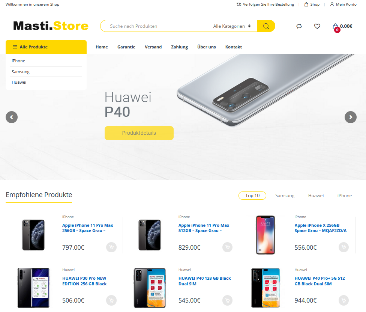Viewport: 366px width, 312px height.
Task: Open the shopping cart bag icon
Action: click(x=335, y=26)
